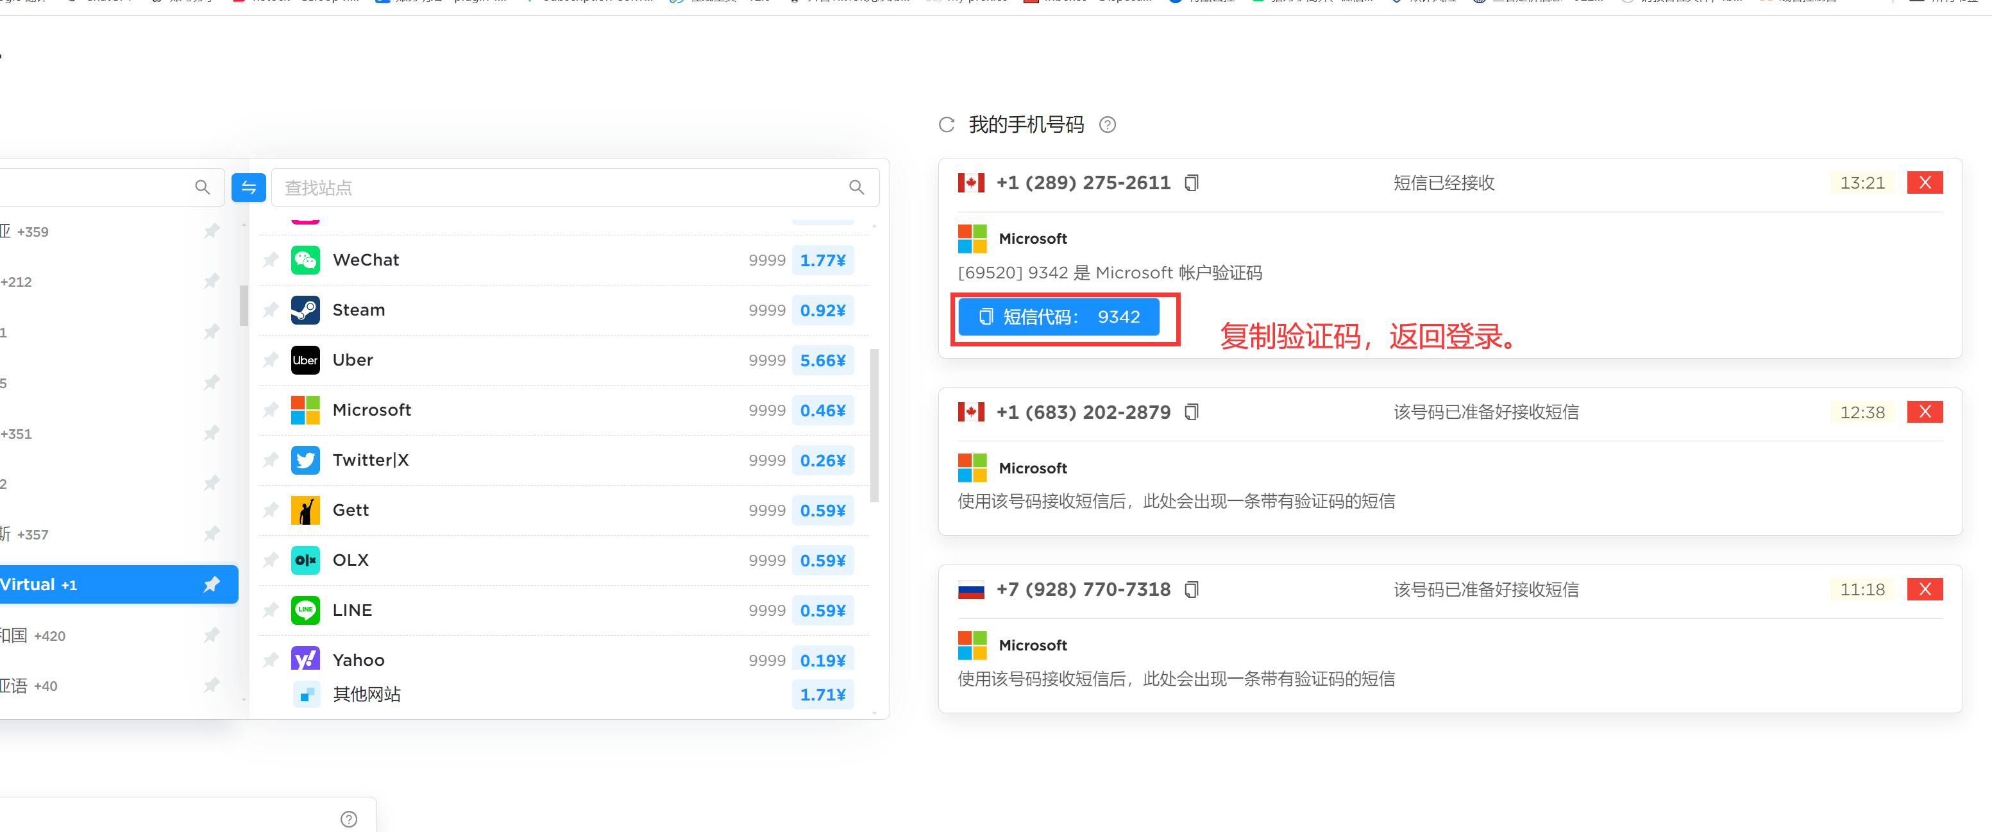Buy Microsoft number for 0.46¥
This screenshot has height=832, width=1992.
(x=823, y=411)
